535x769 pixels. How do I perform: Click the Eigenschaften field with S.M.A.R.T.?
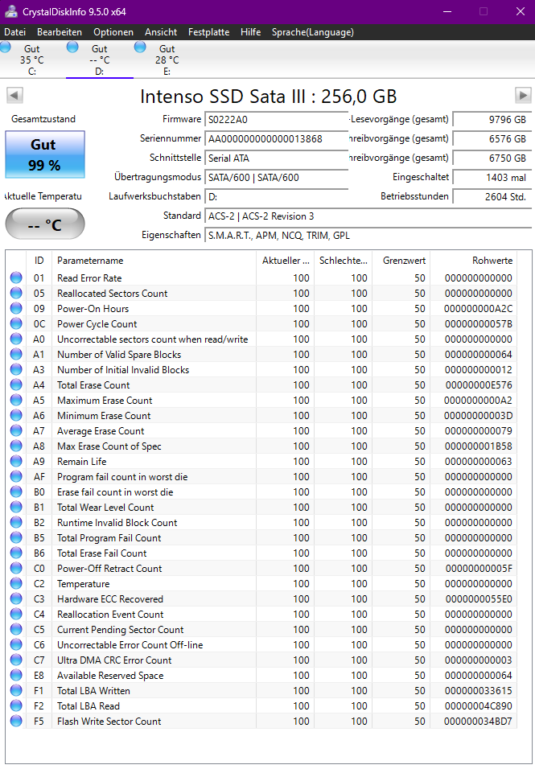pyautogui.click(x=368, y=236)
